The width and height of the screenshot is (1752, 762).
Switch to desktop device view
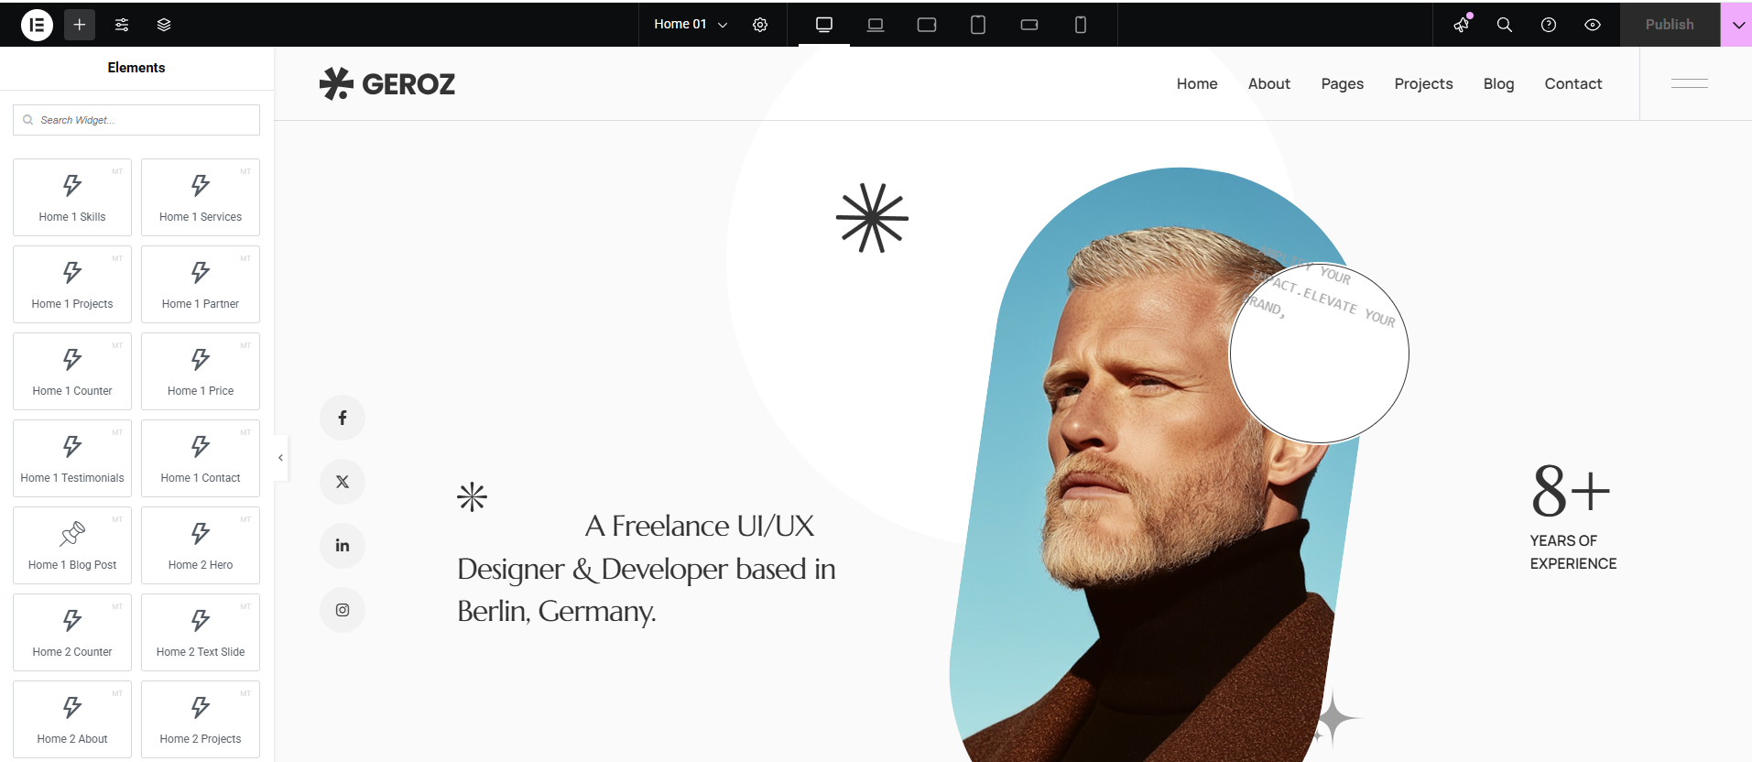pos(824,25)
